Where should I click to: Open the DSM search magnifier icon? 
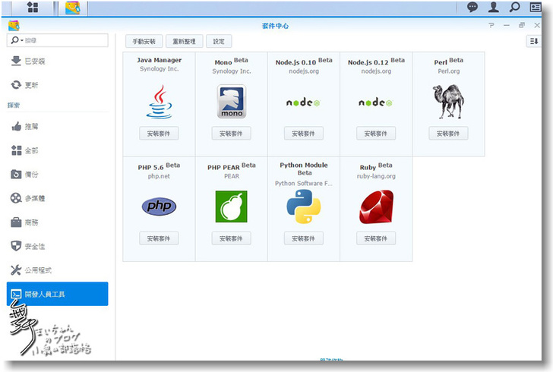tap(514, 7)
